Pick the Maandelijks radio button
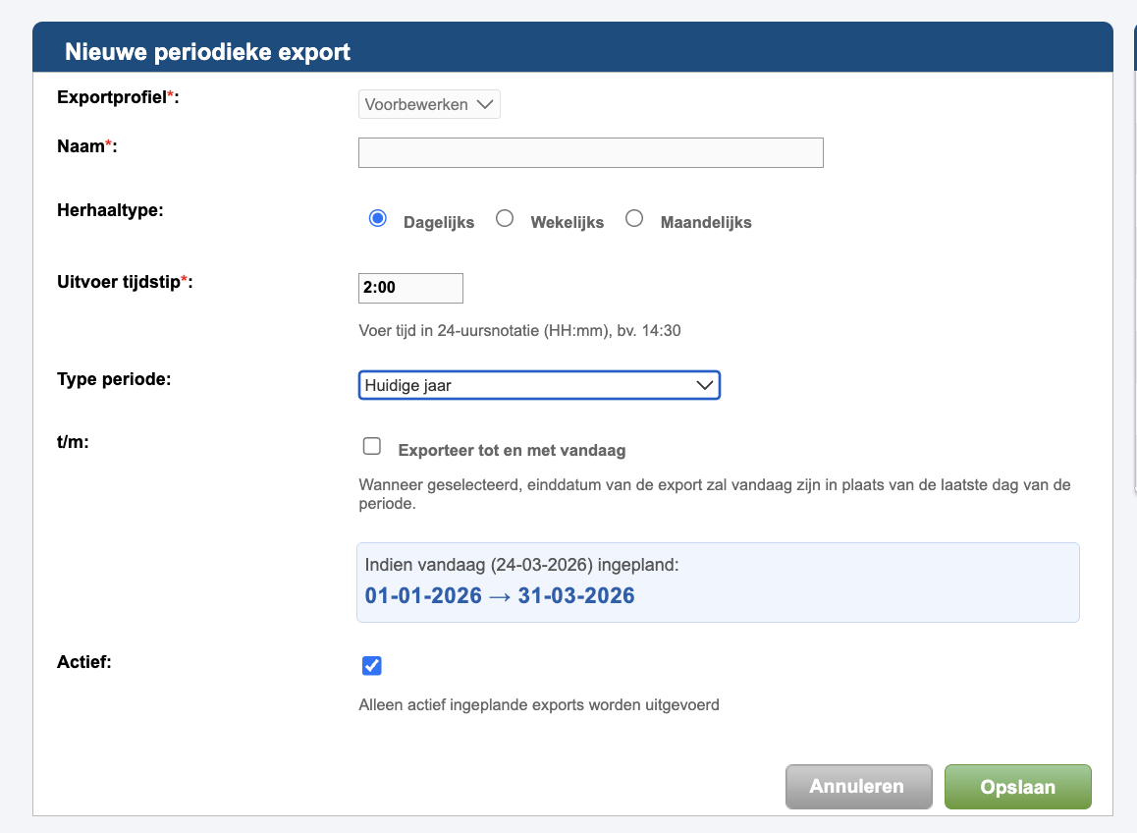Screen dimensions: 1137x833 (634, 219)
